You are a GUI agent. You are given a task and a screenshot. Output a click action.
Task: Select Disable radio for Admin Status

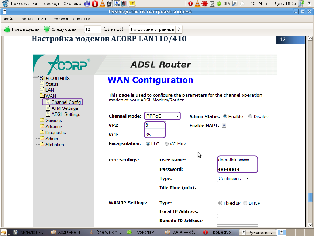(250, 116)
